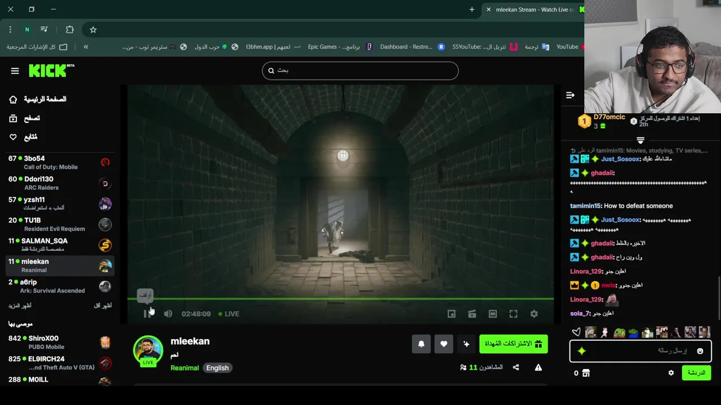The height and width of the screenshot is (405, 721).
Task: Mute the stream volume
Action: tap(168, 314)
